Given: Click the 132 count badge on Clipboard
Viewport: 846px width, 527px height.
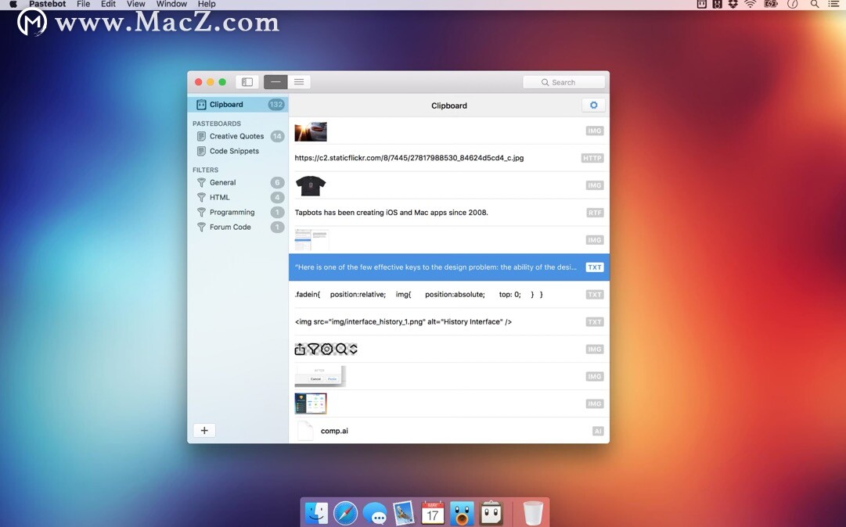Looking at the screenshot, I should click(x=276, y=105).
